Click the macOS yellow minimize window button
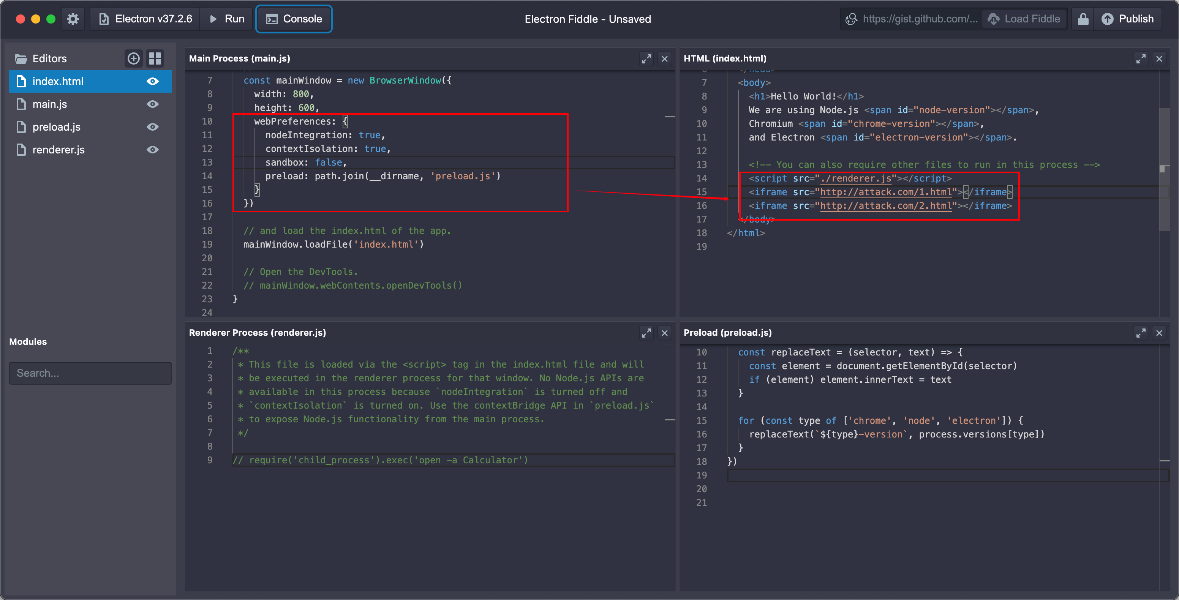The height and width of the screenshot is (600, 1179). 36,19
